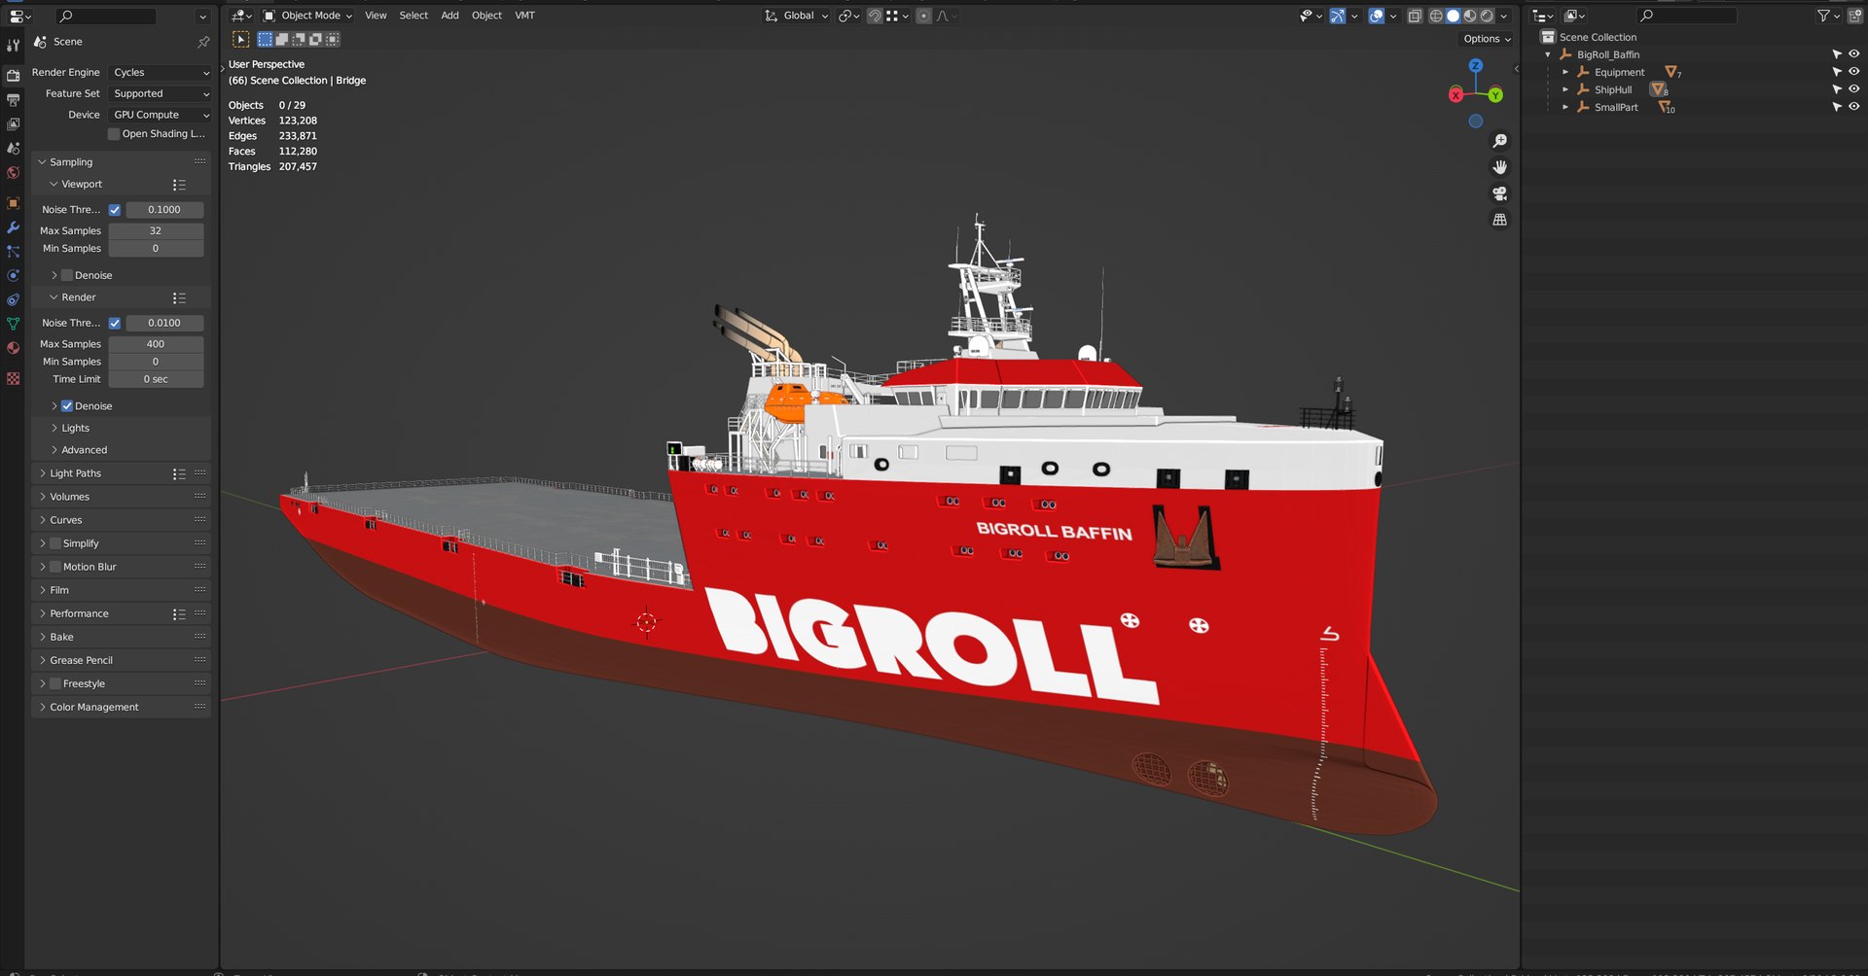Open the Global transform orientation dropdown
Screen dimensions: 1868x976
[x=797, y=16]
